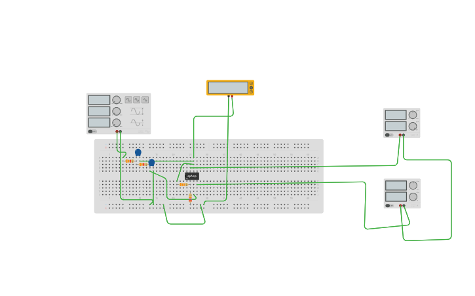This screenshot has width=475, height=296.
Task: Click the function generator black output terminal
Action: (121, 131)
